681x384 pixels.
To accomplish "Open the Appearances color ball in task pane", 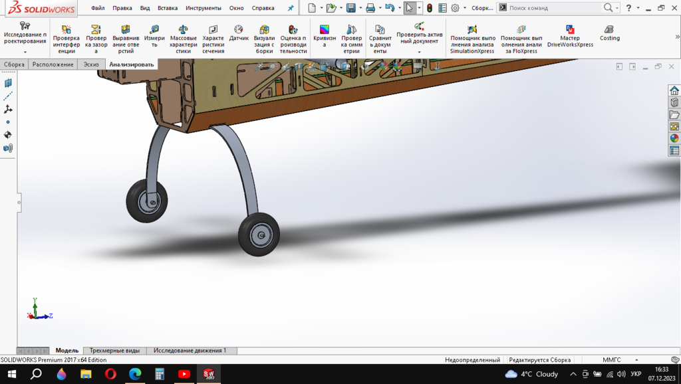I will click(x=674, y=138).
